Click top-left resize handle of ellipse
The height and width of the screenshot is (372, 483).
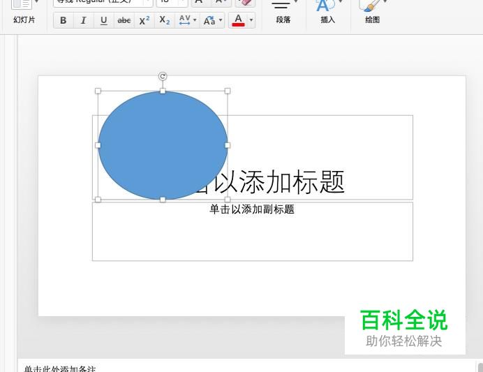click(98, 91)
